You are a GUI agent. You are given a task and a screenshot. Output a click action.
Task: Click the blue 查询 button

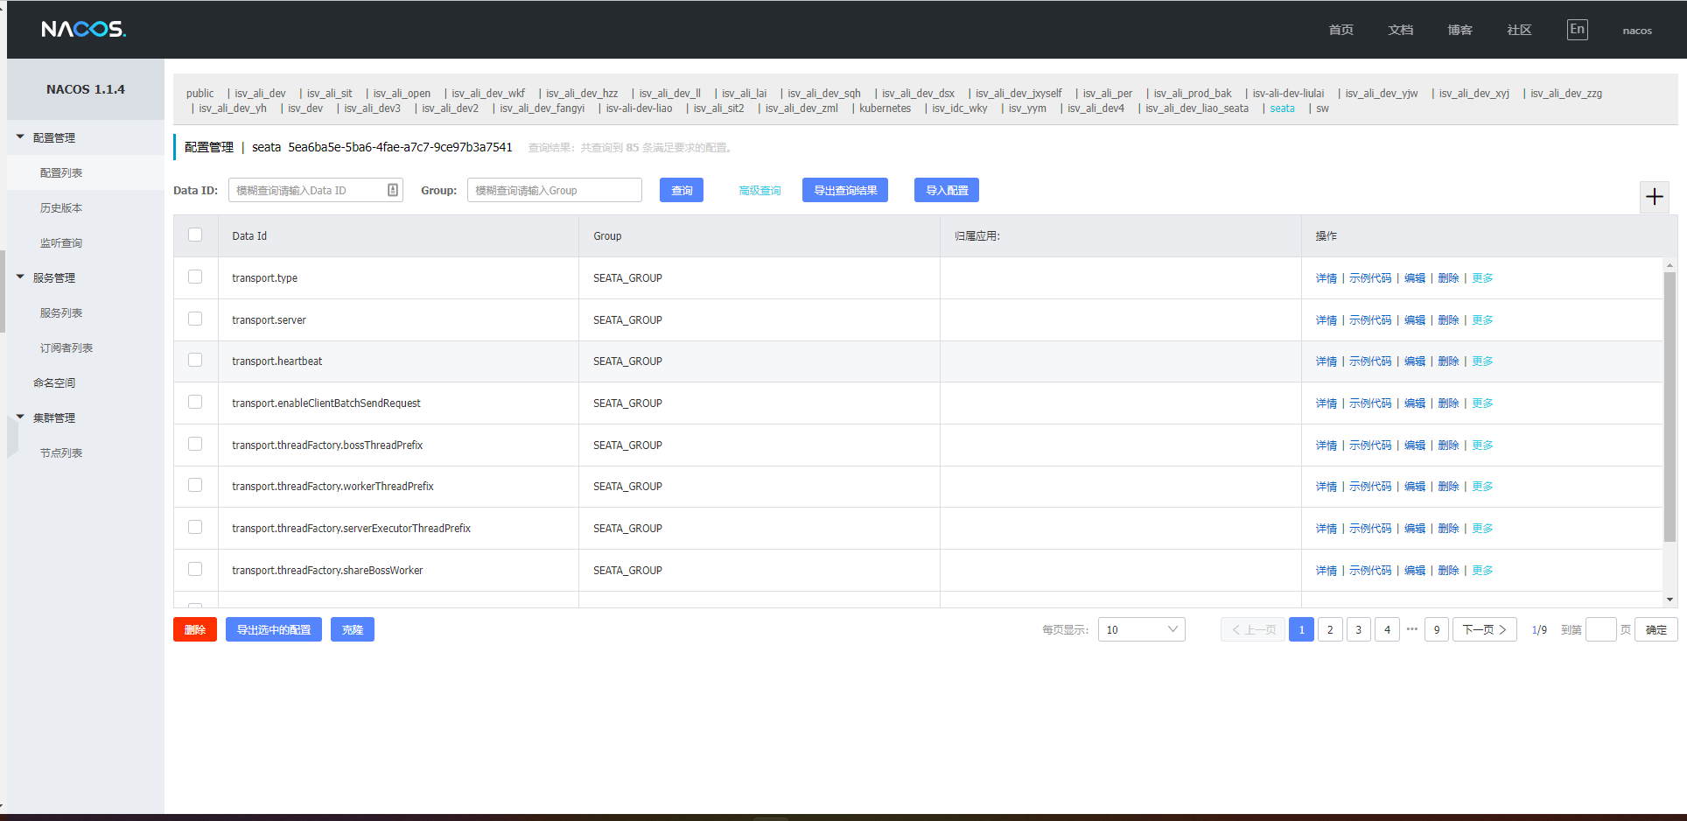pyautogui.click(x=682, y=190)
